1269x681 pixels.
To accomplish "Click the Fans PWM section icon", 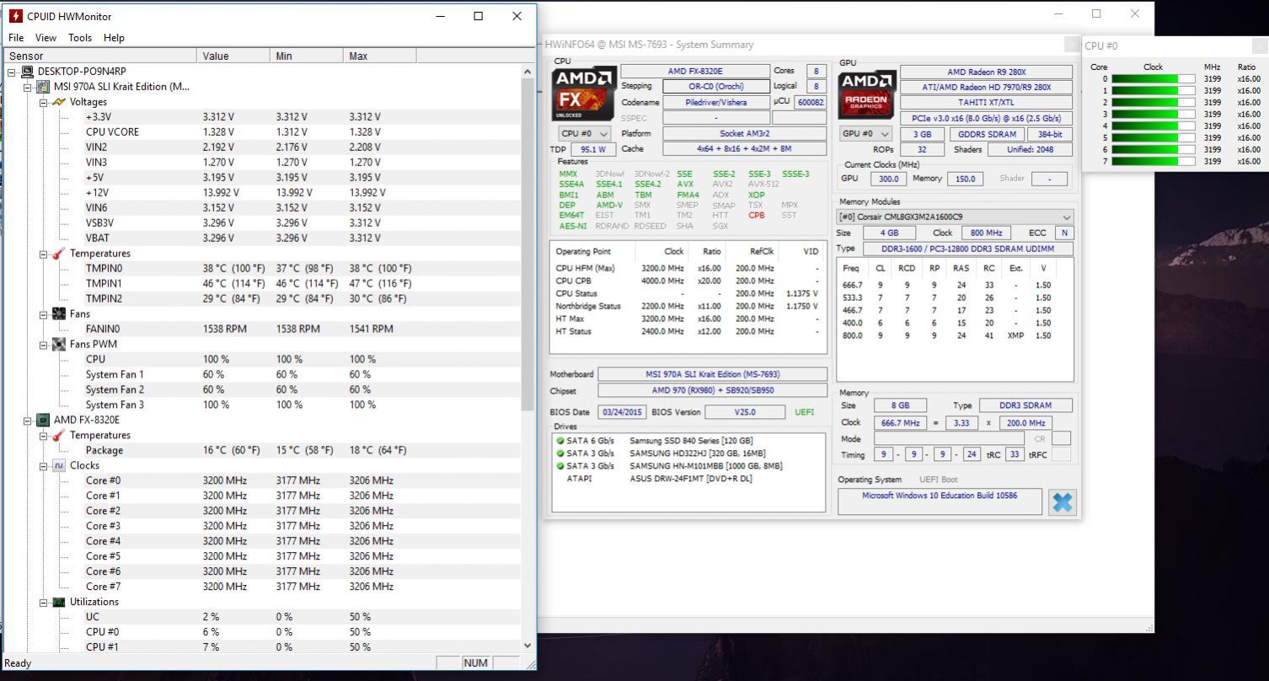I will 59,344.
